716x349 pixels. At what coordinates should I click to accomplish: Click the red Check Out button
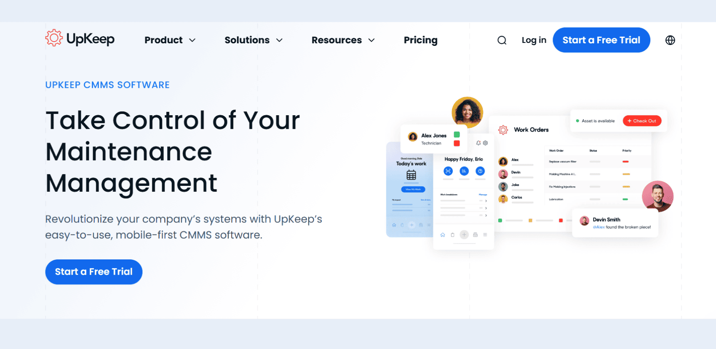pyautogui.click(x=642, y=121)
